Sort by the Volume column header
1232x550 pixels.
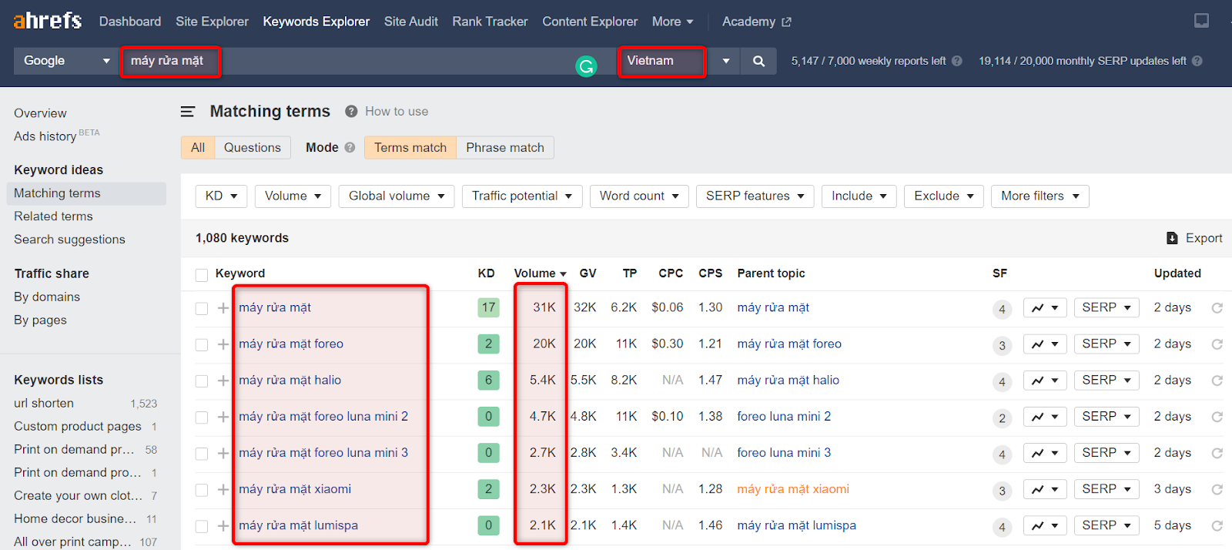click(x=540, y=273)
